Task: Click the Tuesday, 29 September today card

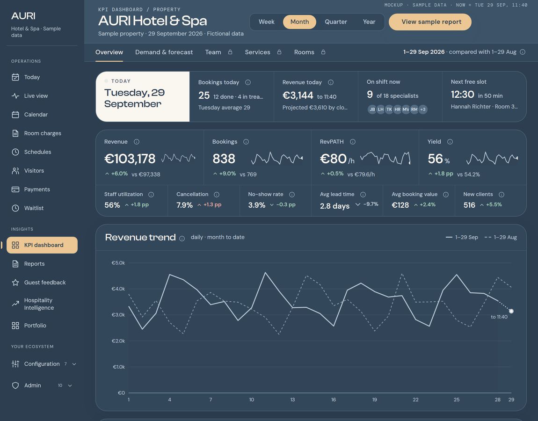Action: pos(143,96)
